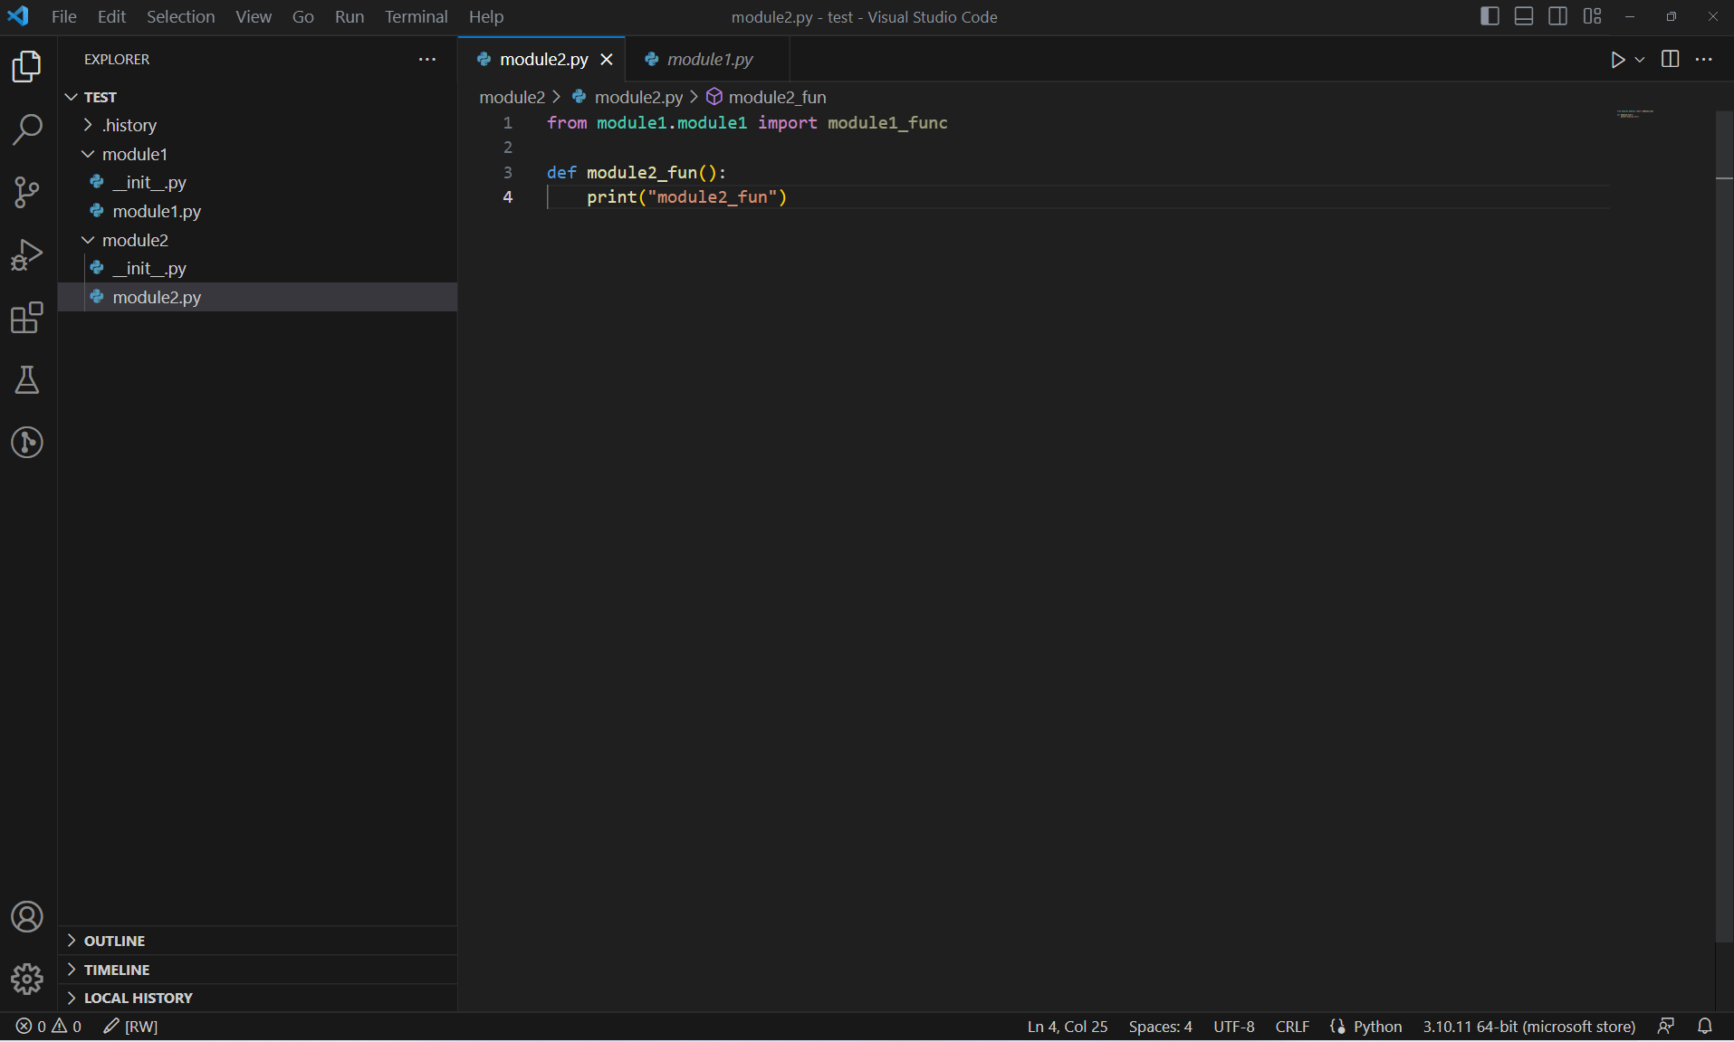Open the Go menu
This screenshot has height=1042, width=1734.
click(x=303, y=16)
